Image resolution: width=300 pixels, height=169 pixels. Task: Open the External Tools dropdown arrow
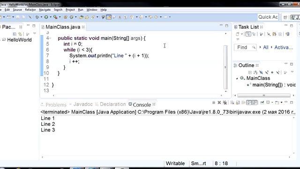(x=60, y=17)
